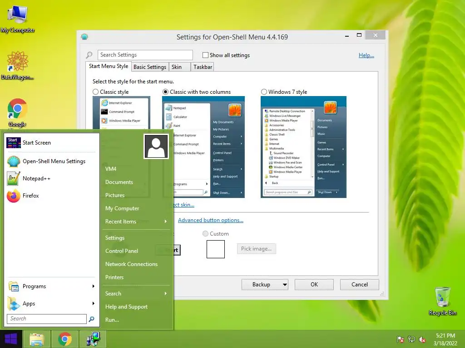Image resolution: width=465 pixels, height=348 pixels.
Task: Click the Classic style preview thumbnail
Action: point(121,113)
